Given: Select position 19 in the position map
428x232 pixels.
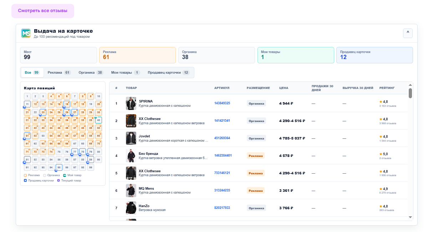Looking at the screenshot, I should [91, 104].
